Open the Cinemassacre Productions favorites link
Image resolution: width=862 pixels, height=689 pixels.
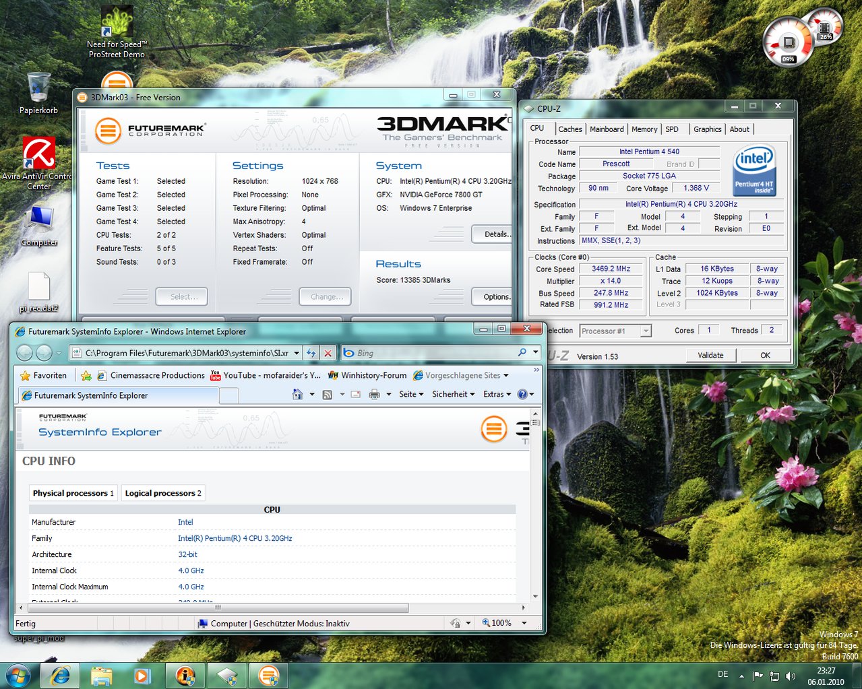[150, 375]
